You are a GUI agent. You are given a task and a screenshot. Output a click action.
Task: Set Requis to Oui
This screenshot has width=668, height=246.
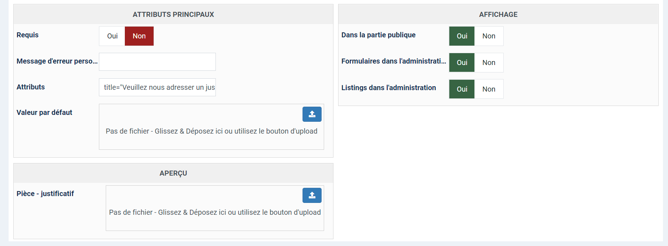(x=112, y=36)
